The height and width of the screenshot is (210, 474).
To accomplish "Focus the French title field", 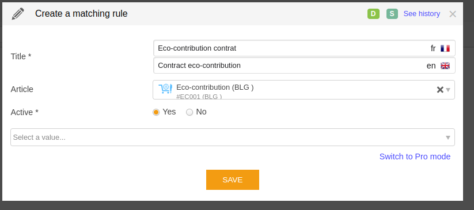I will pyautogui.click(x=304, y=48).
